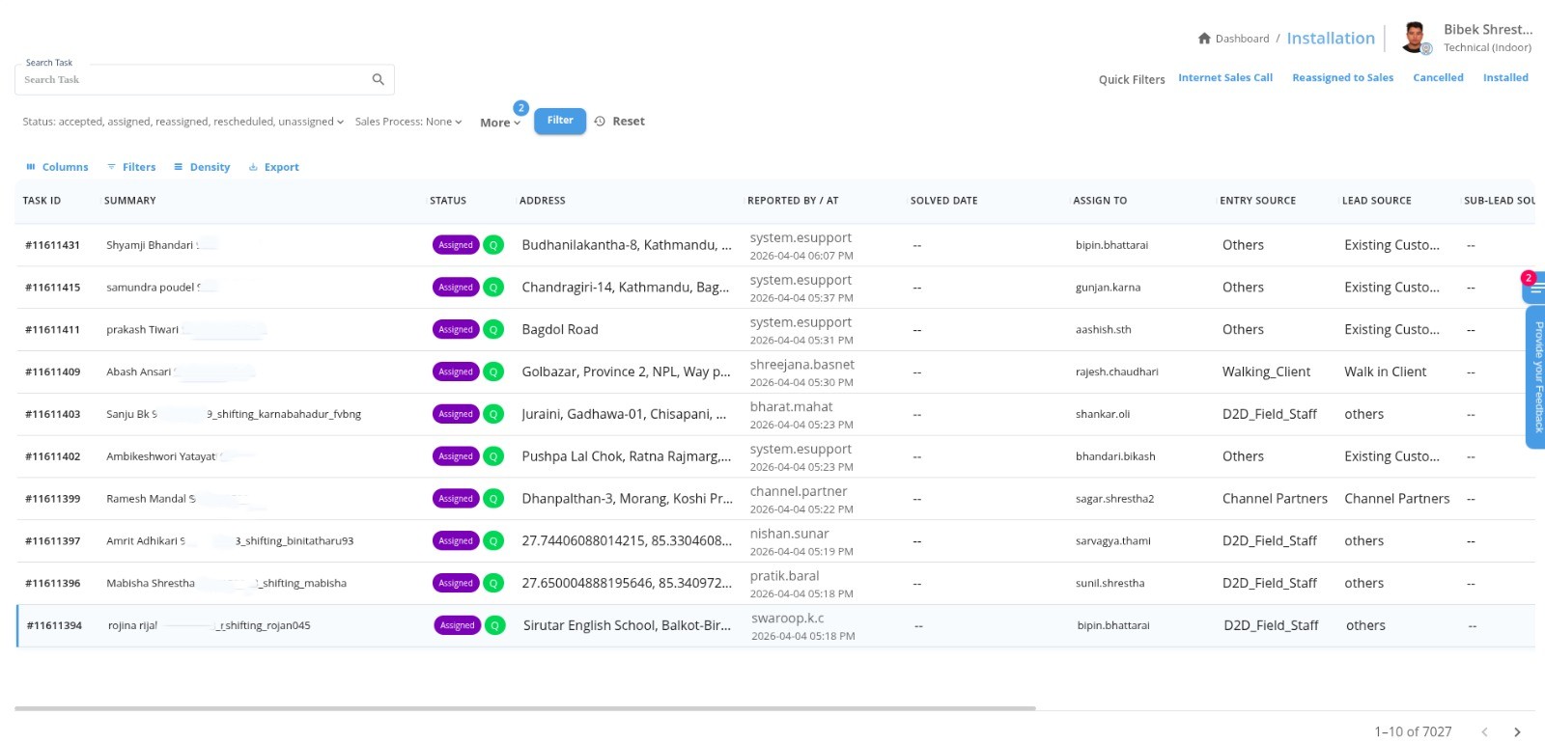Expand the Status filter dropdown
The width and height of the screenshot is (1545, 743).
point(183,122)
